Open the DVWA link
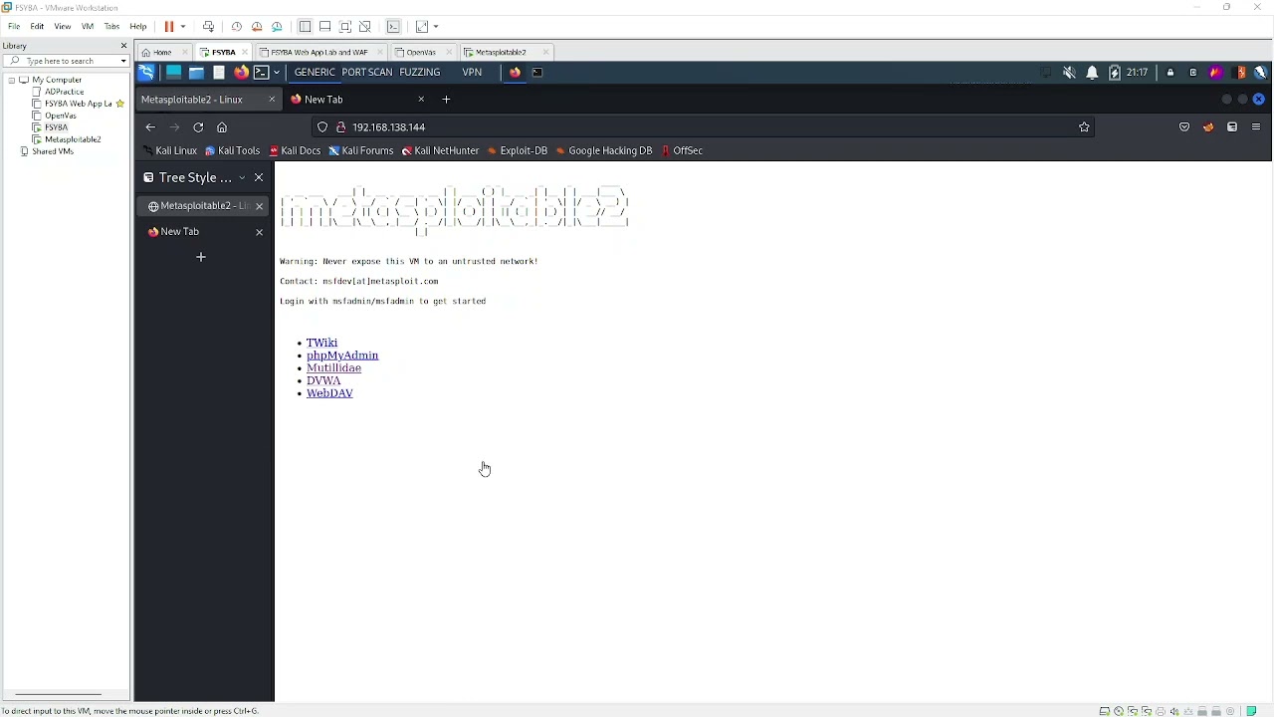 coord(323,380)
